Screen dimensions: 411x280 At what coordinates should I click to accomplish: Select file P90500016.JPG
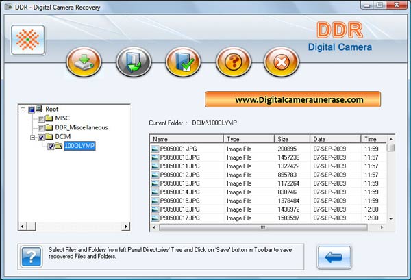[179, 209]
